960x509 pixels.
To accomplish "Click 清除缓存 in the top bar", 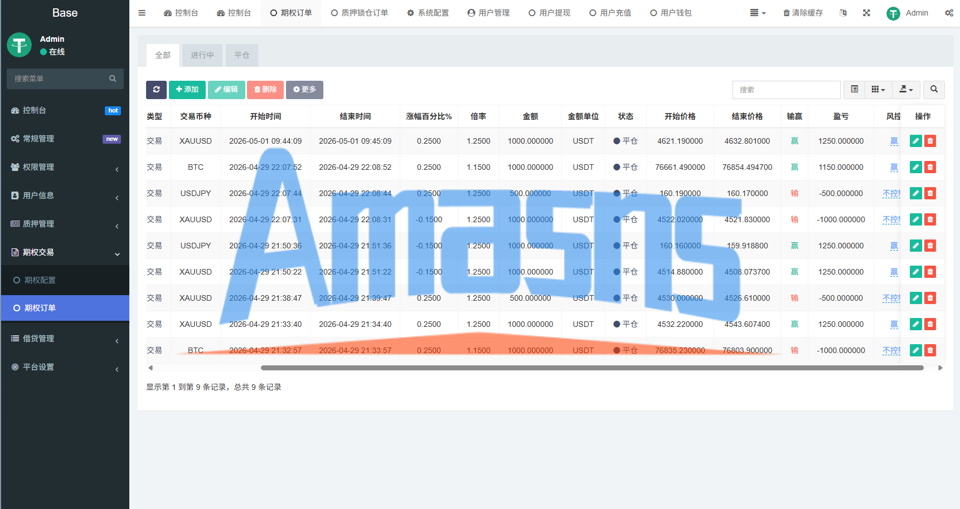I will tap(803, 13).
